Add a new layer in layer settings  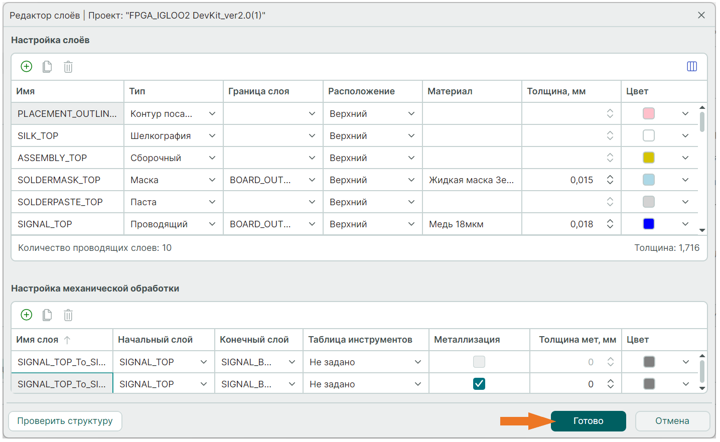27,66
